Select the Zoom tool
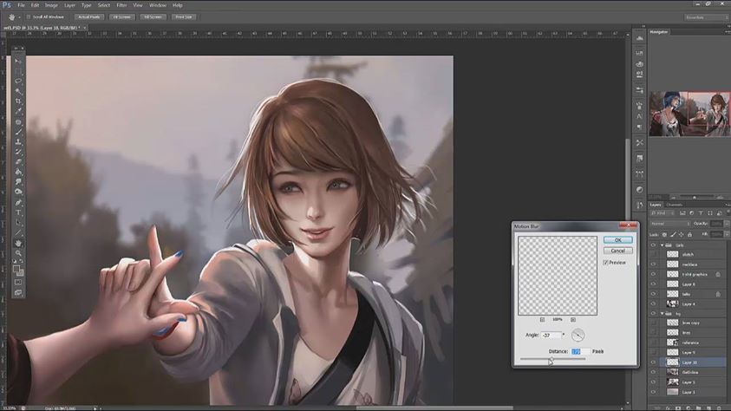731x411 pixels. pyautogui.click(x=18, y=253)
